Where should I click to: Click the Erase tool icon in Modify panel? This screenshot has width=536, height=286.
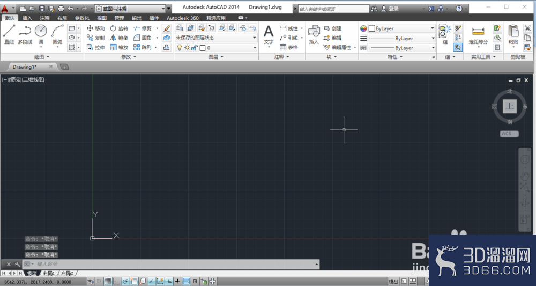167,28
